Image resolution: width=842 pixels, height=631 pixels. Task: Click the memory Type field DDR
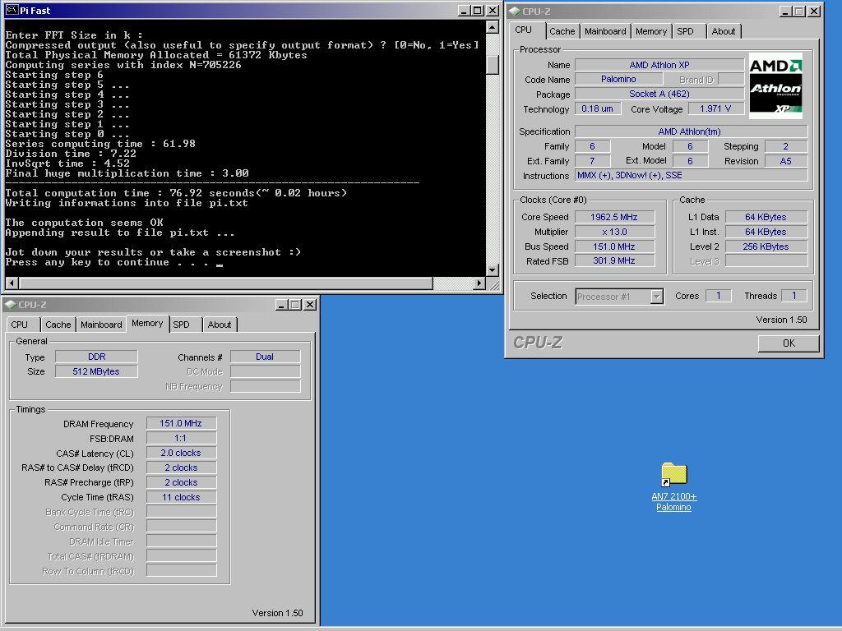(x=97, y=357)
